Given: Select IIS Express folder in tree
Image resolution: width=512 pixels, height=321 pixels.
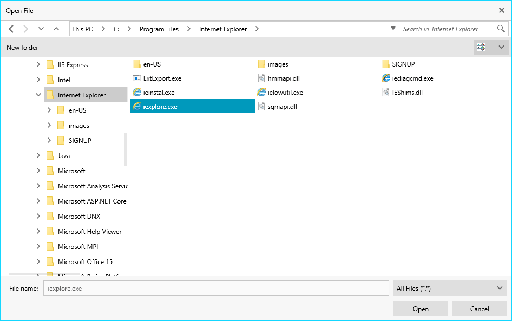Looking at the screenshot, I should (x=73, y=64).
